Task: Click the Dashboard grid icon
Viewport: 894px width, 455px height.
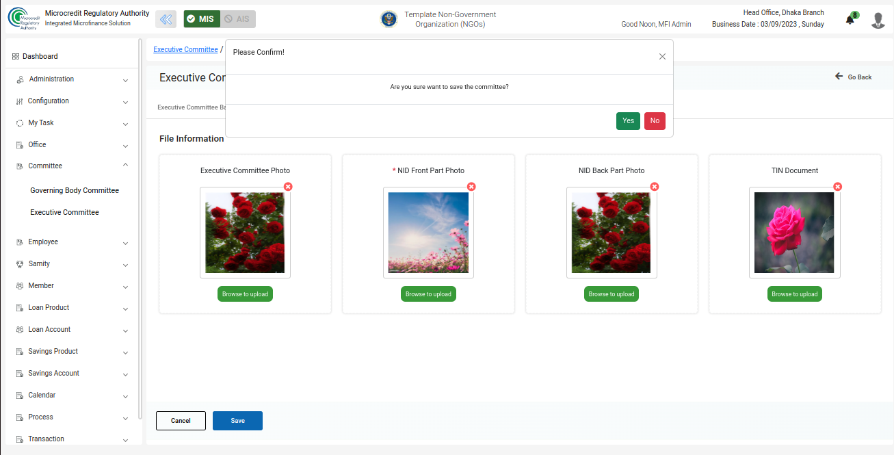Action: click(16, 57)
